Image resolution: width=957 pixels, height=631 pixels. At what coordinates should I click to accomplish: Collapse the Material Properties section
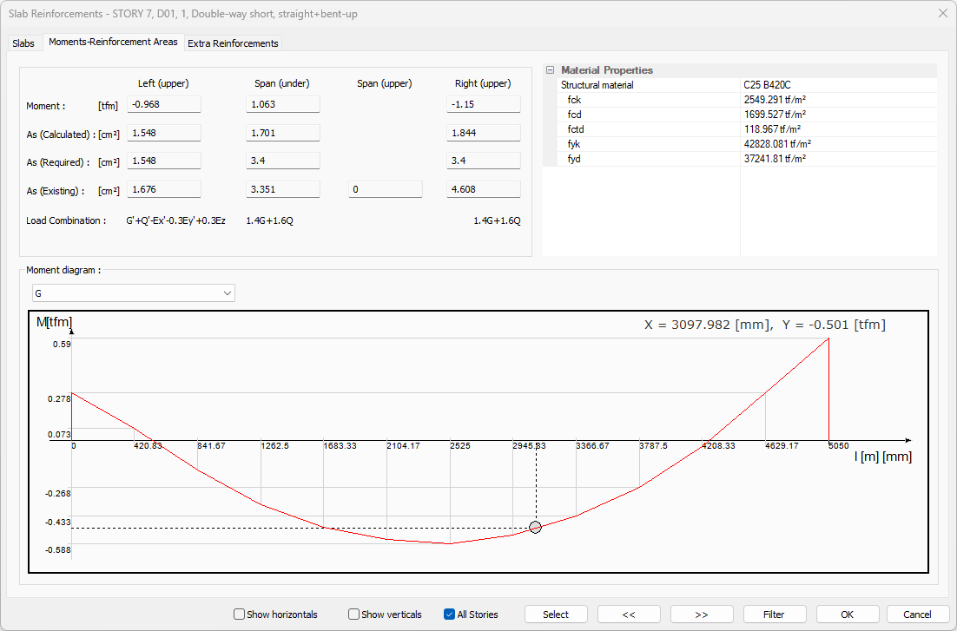pos(550,70)
